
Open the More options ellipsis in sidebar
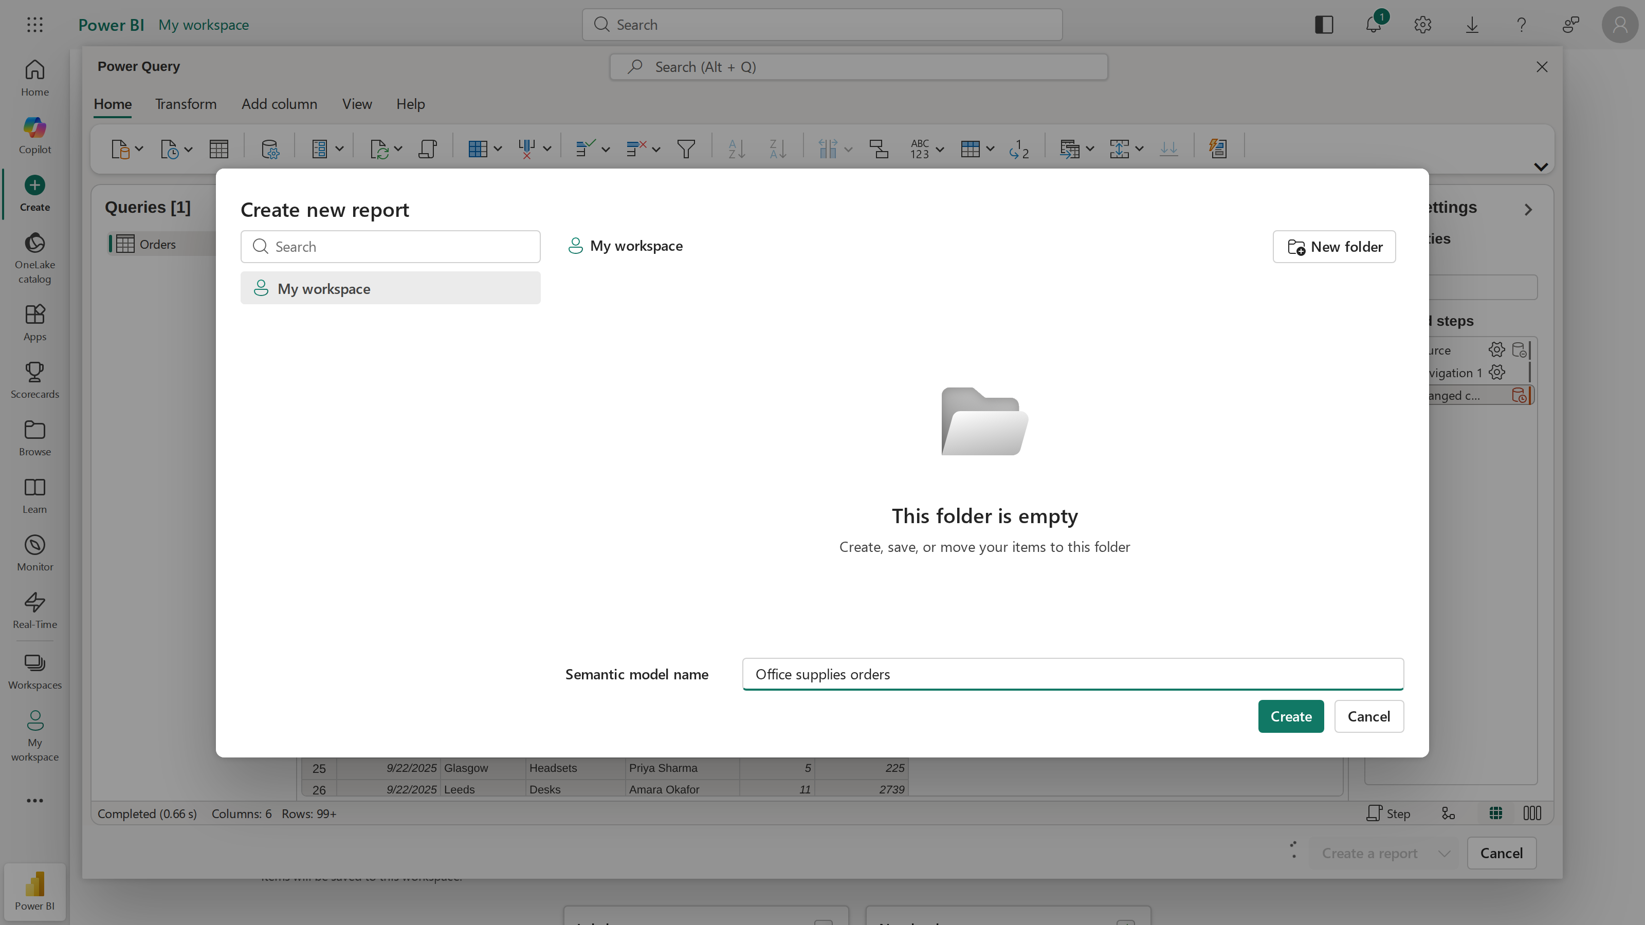point(34,801)
